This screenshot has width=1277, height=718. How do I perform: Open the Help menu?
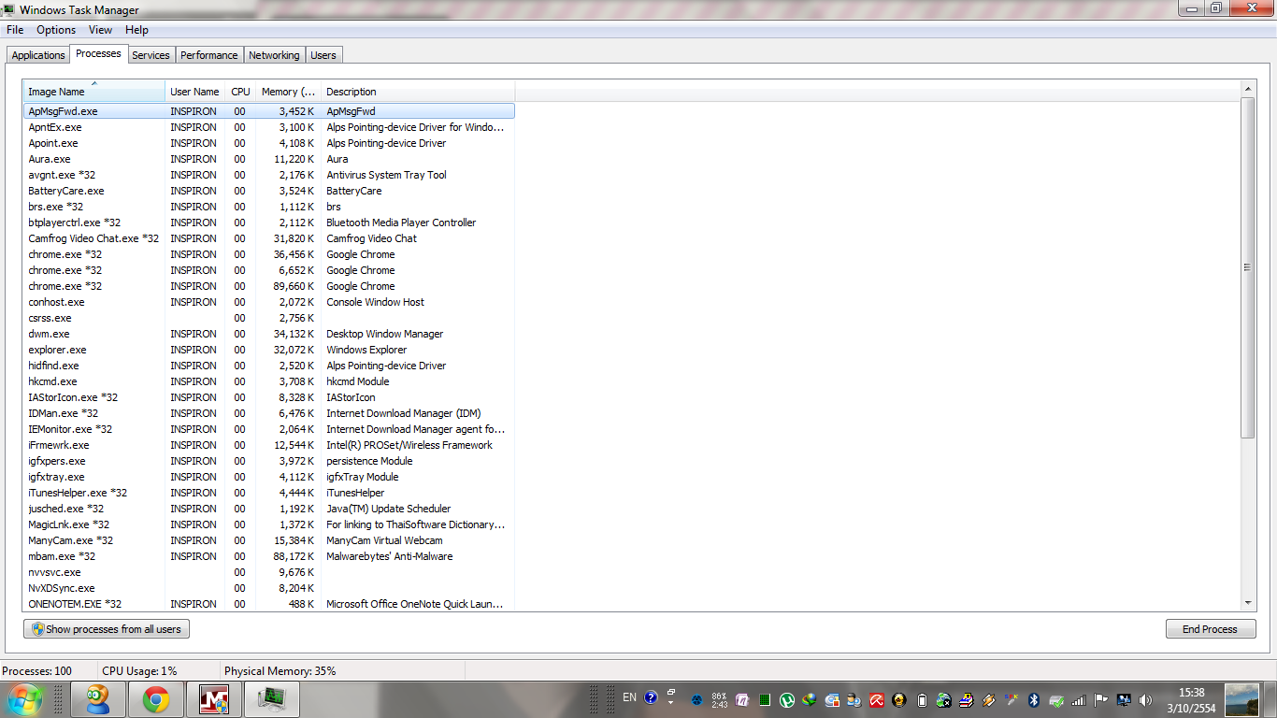[136, 30]
